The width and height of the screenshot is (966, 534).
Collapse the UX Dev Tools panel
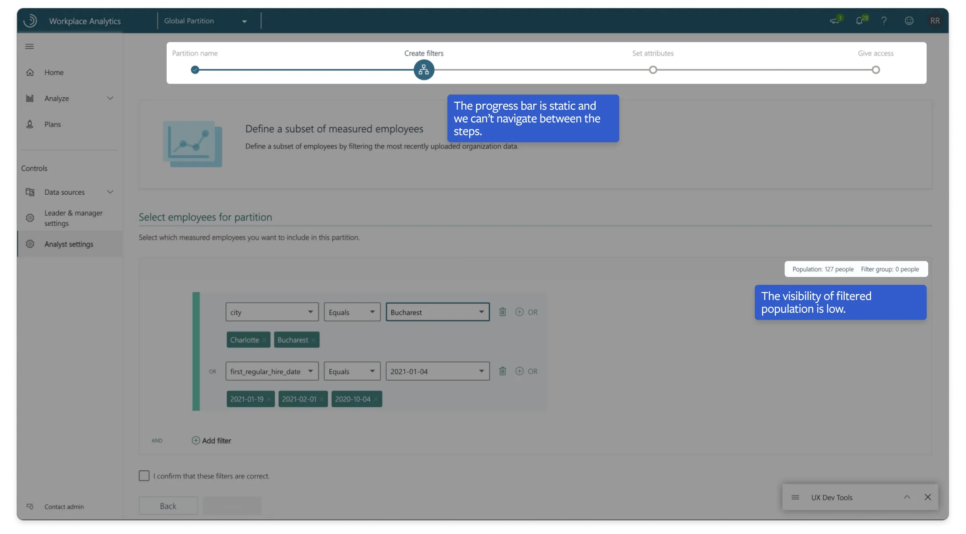point(907,497)
